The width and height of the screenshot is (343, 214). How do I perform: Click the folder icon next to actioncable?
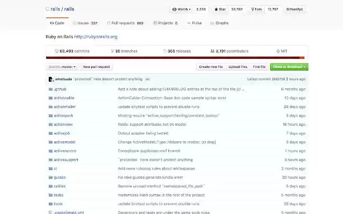pos(50,98)
